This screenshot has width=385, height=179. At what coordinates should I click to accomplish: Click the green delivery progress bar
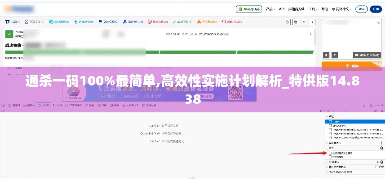159,52
